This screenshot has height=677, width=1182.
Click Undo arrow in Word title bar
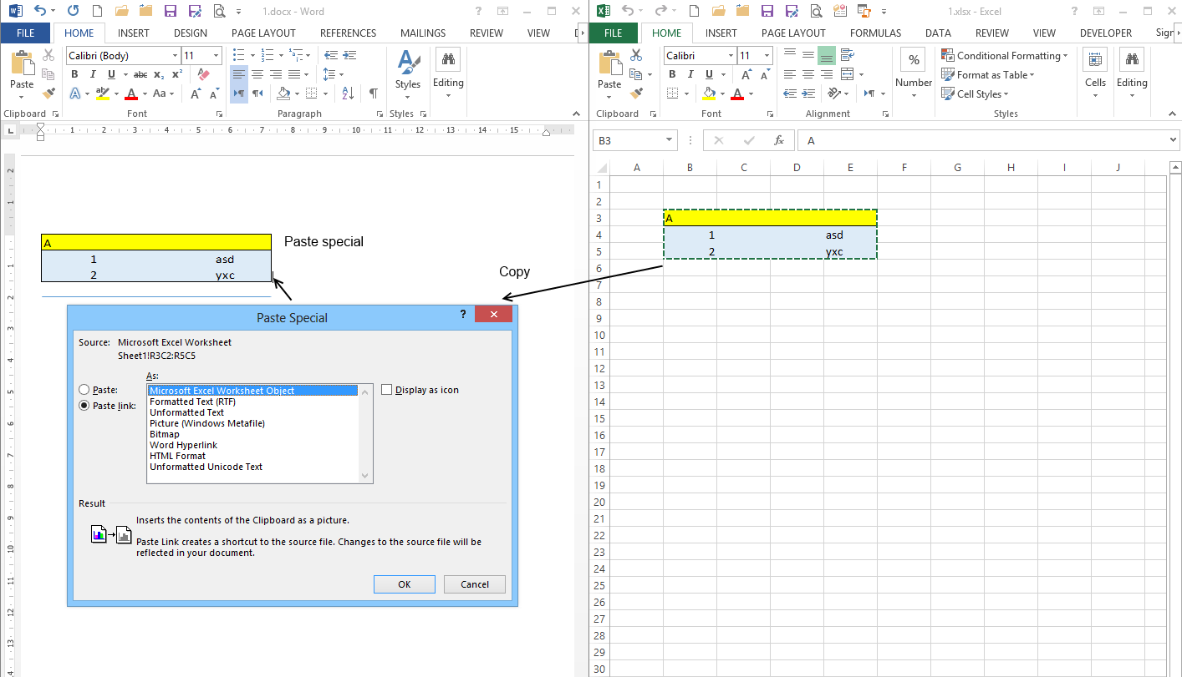tap(40, 12)
